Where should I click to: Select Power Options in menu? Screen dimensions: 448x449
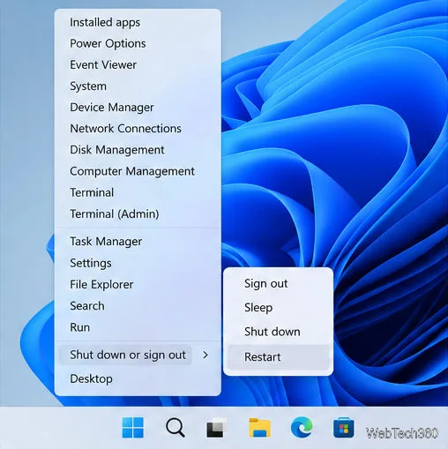[x=138, y=43]
